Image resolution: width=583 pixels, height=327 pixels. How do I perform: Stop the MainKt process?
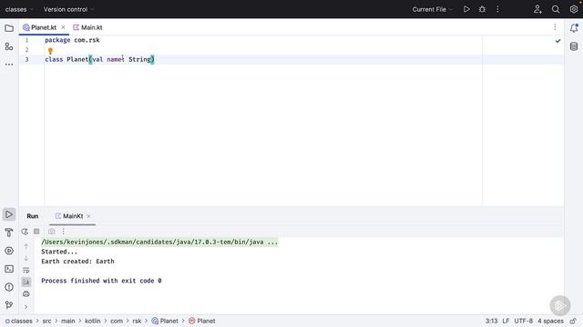(36, 232)
